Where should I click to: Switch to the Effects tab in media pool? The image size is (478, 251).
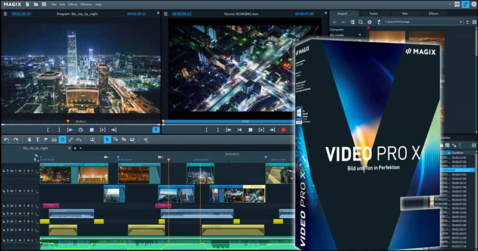[x=433, y=14]
